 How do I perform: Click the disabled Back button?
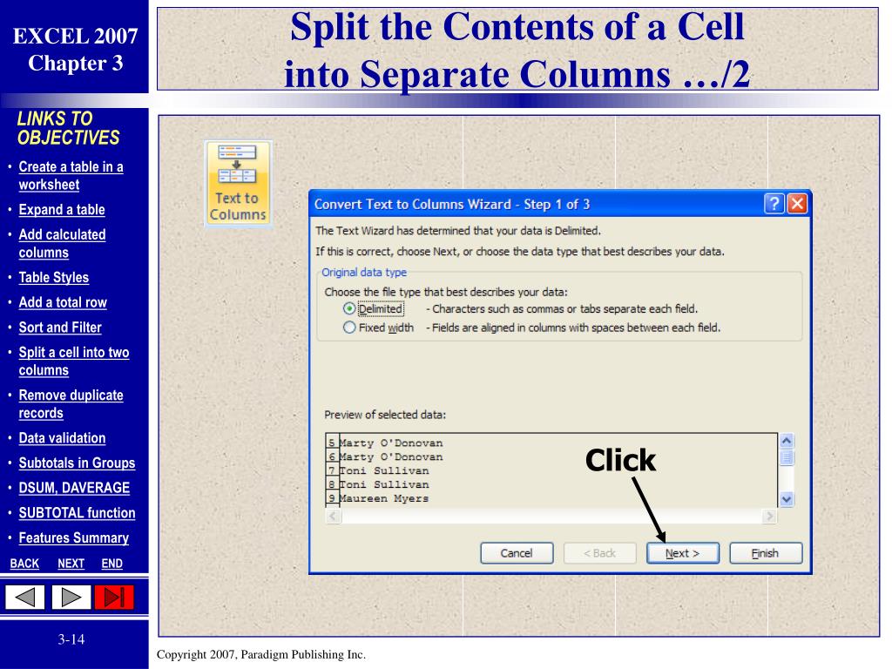click(599, 553)
